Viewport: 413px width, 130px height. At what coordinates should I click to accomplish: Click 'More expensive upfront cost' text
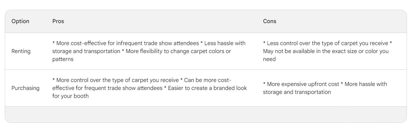(303, 84)
